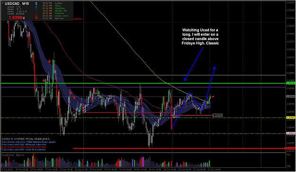Click the red price tag on price axis

tap(291, 148)
